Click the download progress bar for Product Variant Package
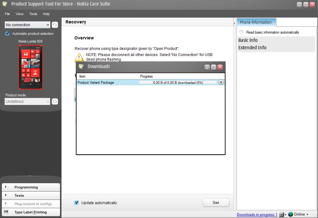The height and width of the screenshot is (218, 318). tap(178, 83)
